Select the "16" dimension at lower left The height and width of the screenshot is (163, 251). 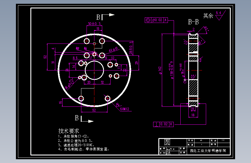(60, 102)
